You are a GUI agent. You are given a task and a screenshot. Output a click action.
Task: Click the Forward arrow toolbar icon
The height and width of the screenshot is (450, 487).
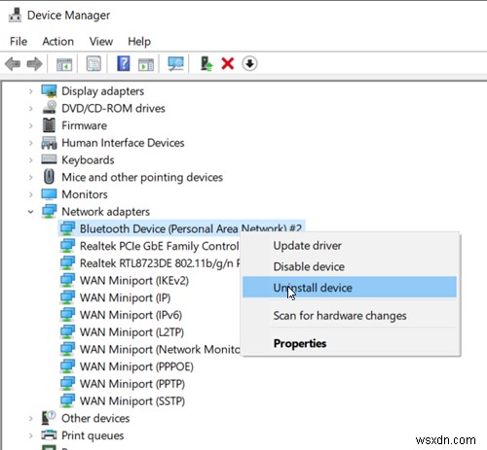tap(34, 64)
